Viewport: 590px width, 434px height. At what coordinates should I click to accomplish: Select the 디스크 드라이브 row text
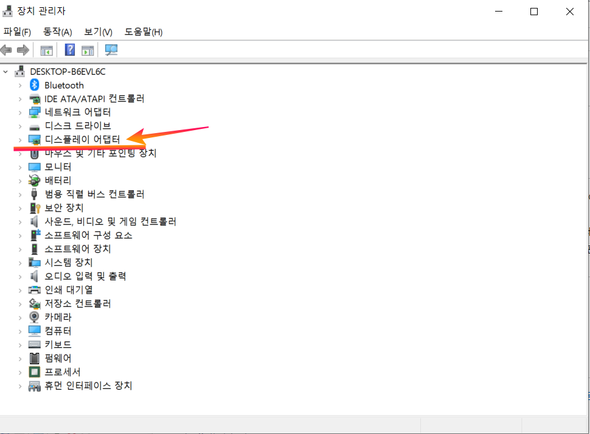77,126
